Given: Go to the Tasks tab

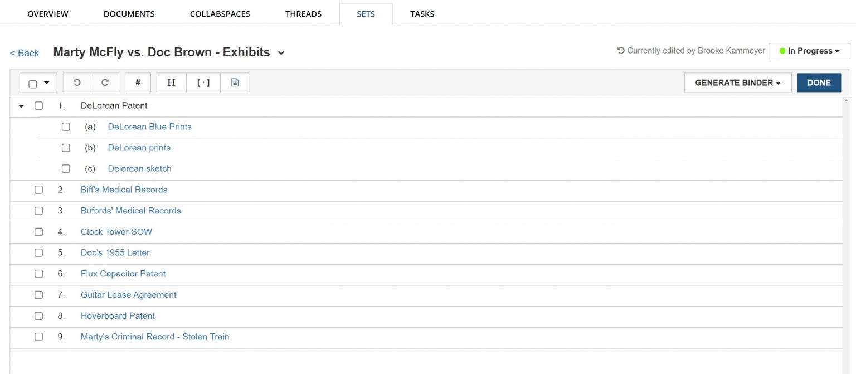Looking at the screenshot, I should 422,14.
